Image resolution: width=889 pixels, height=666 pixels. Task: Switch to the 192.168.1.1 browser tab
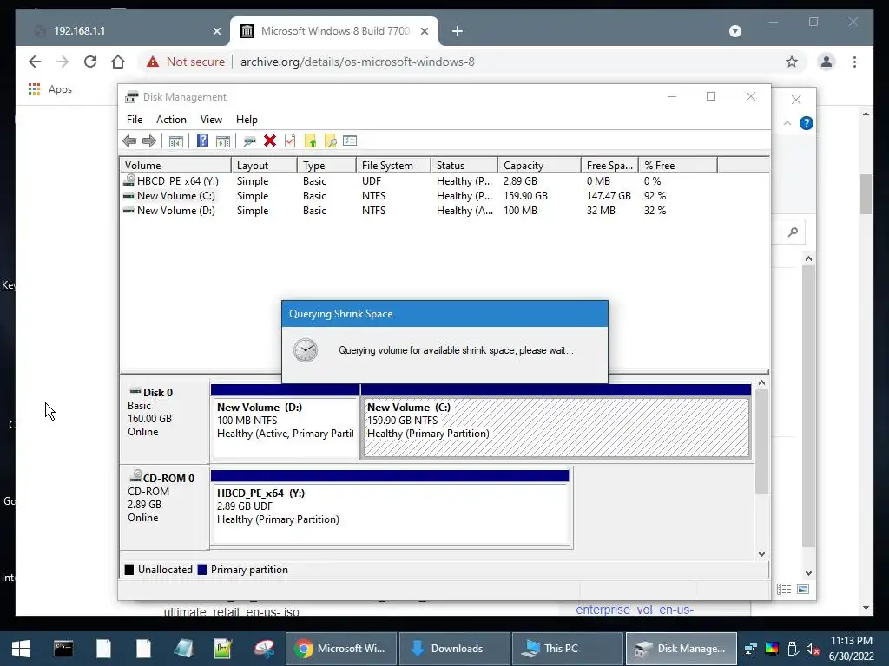[x=122, y=31]
